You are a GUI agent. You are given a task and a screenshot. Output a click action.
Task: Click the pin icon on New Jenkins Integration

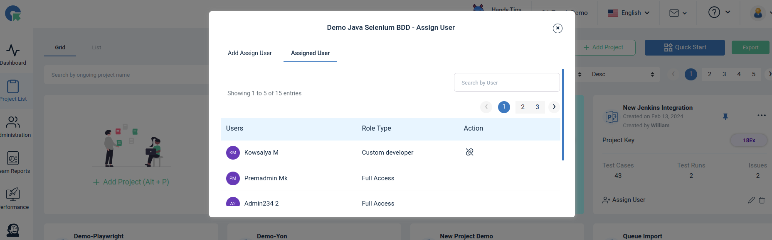(725, 116)
